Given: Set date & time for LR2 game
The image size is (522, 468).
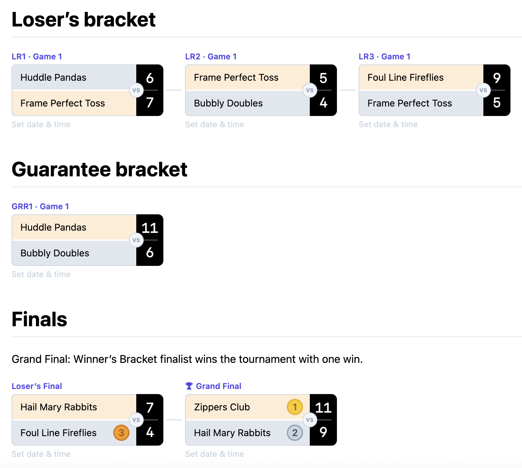Looking at the screenshot, I should [215, 124].
